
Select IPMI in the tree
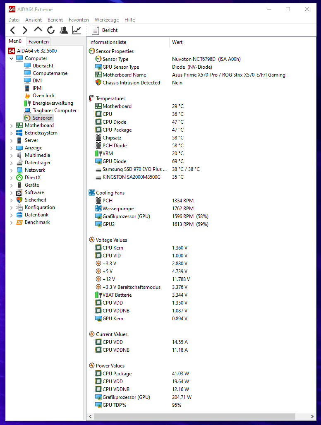pos(38,88)
